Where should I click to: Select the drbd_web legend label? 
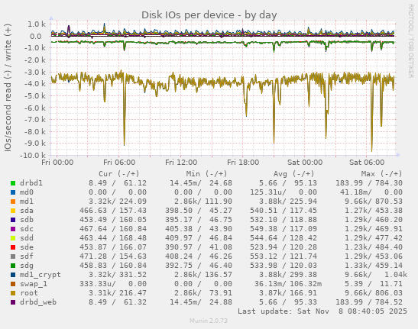[38, 302]
